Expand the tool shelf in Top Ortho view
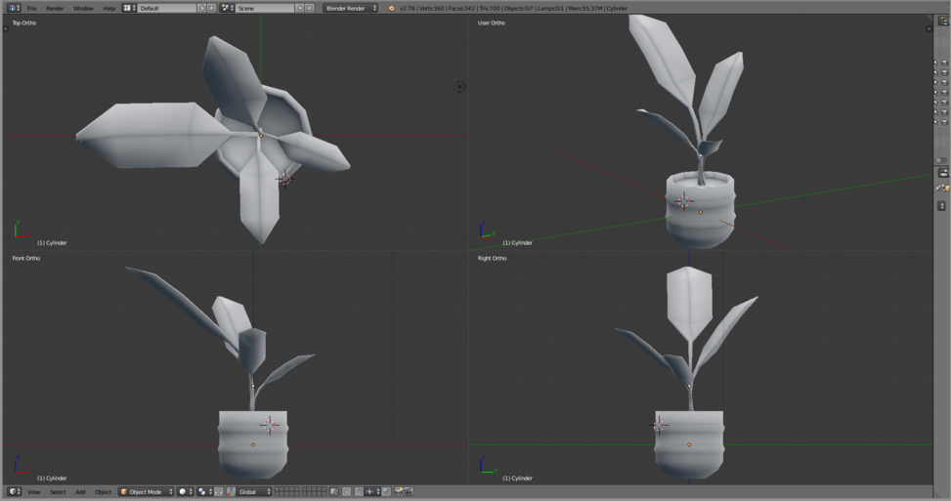951x501 pixels. click(6, 28)
